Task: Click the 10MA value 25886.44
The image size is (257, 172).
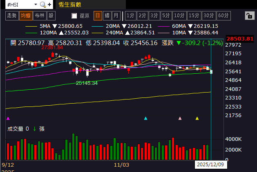Action: click(x=206, y=33)
